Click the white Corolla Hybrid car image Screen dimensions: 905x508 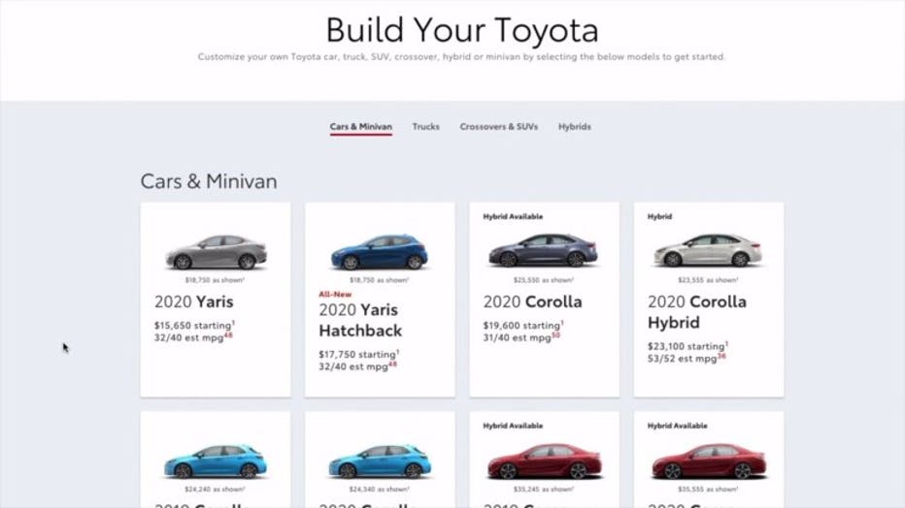tap(708, 250)
